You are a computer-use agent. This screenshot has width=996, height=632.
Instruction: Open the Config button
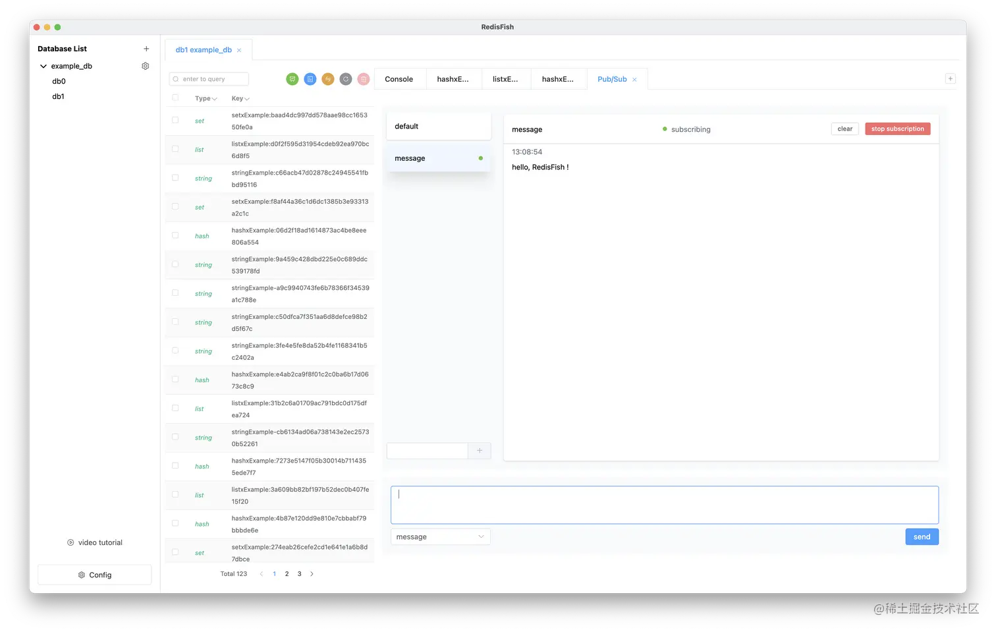point(95,575)
